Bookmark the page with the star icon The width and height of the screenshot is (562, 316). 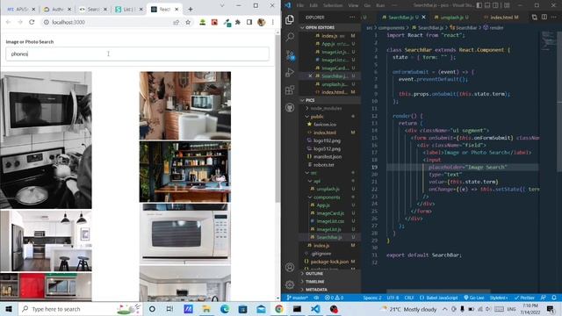coord(188,22)
